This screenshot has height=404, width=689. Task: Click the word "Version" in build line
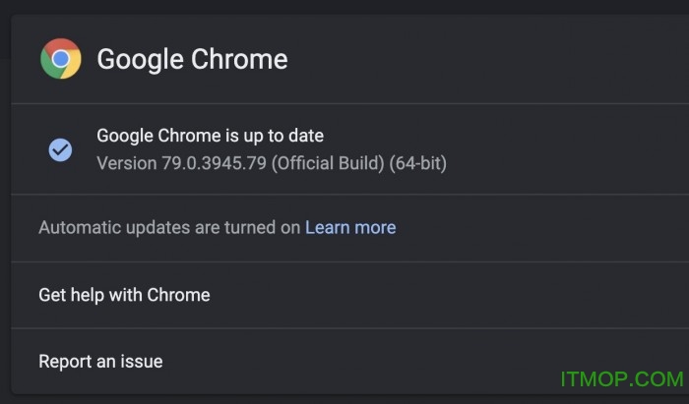(126, 163)
